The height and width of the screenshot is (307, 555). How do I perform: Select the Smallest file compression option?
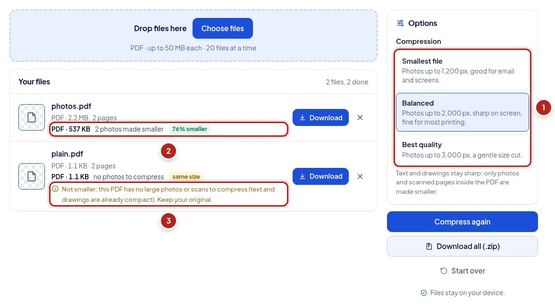point(462,70)
